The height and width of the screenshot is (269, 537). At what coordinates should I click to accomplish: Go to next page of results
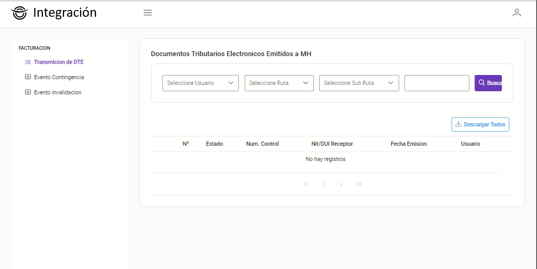341,184
